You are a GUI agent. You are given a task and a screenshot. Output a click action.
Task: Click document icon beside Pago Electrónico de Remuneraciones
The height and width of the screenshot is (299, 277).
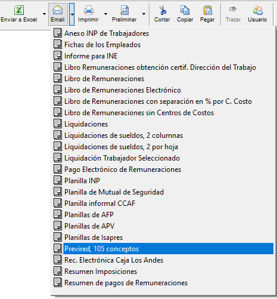tap(58, 169)
